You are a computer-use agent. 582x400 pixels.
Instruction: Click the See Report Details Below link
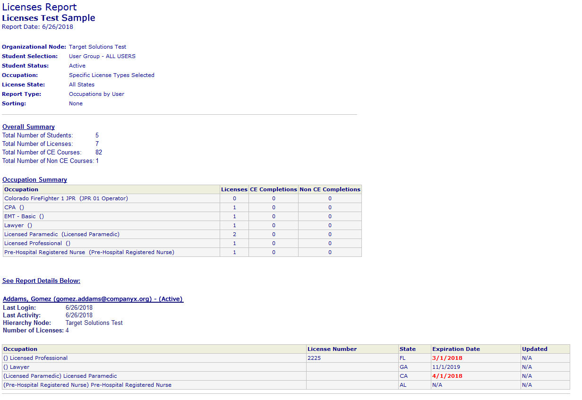pyautogui.click(x=41, y=281)
